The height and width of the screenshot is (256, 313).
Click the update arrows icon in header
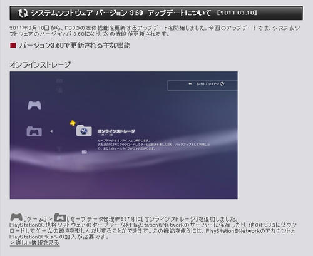click(23, 13)
